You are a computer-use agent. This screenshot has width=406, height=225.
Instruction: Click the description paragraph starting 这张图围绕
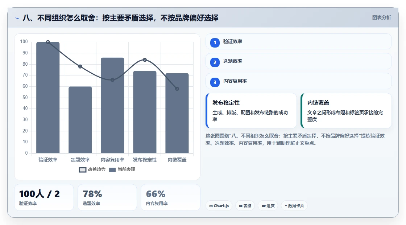click(295, 139)
